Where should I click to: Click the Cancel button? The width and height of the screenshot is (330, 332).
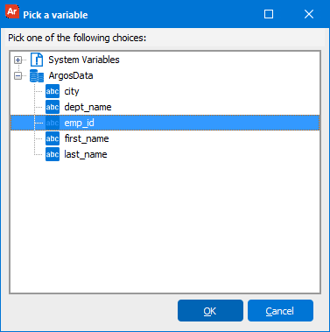tap(280, 311)
